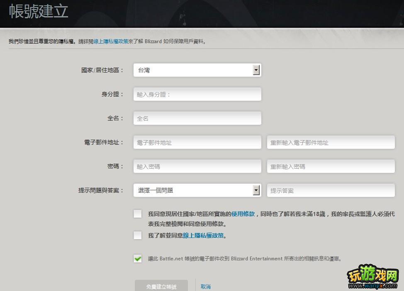The image size is (404, 291).
Task: Click the 身分證 field label
Action: 112,94
